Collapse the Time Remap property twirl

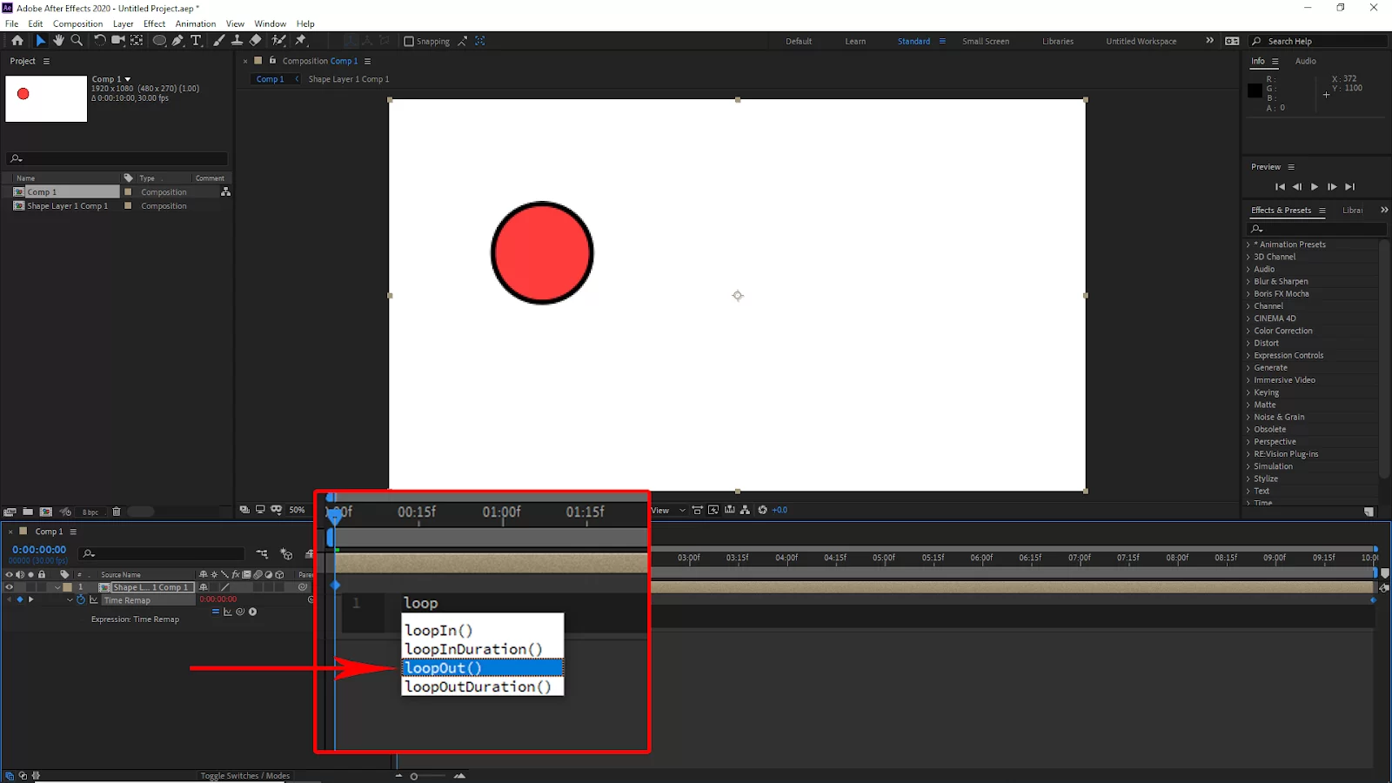pos(70,599)
